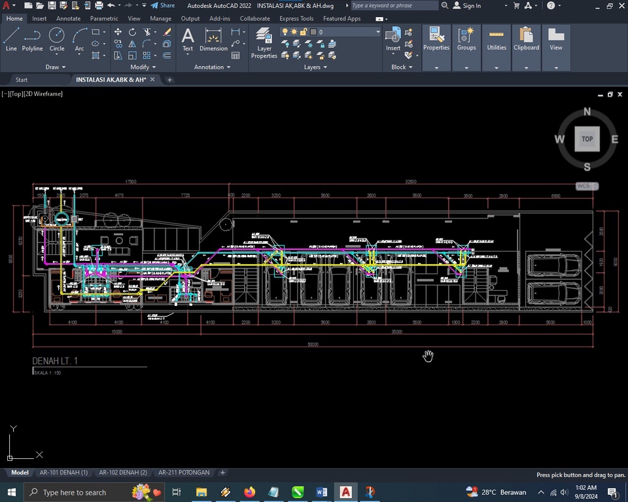628x502 pixels.
Task: Toggle layer 0 freeze sun icon
Action: click(x=294, y=31)
